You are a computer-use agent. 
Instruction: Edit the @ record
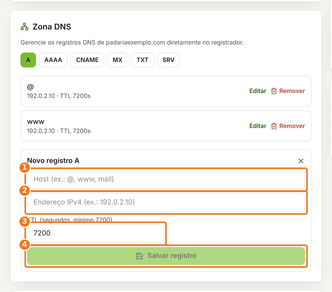(x=258, y=91)
